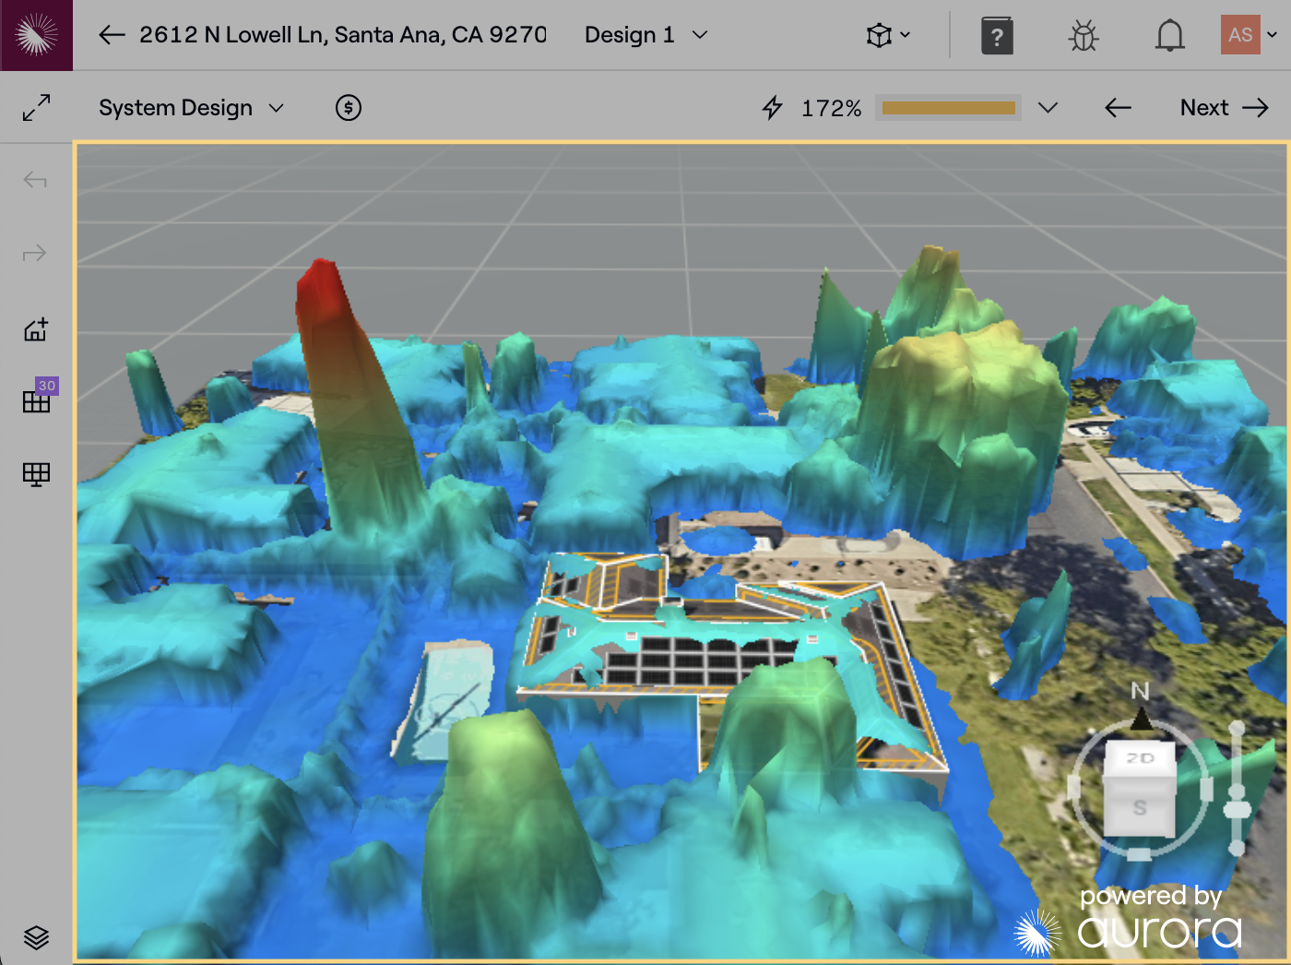This screenshot has height=965, width=1291.
Task: Open the layers panel at bottom left
Action: tap(35, 938)
